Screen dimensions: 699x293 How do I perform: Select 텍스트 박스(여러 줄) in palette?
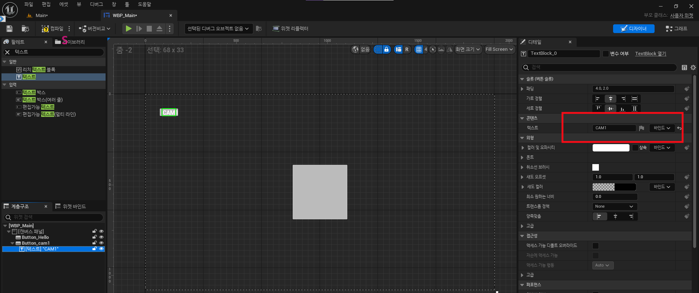click(43, 100)
